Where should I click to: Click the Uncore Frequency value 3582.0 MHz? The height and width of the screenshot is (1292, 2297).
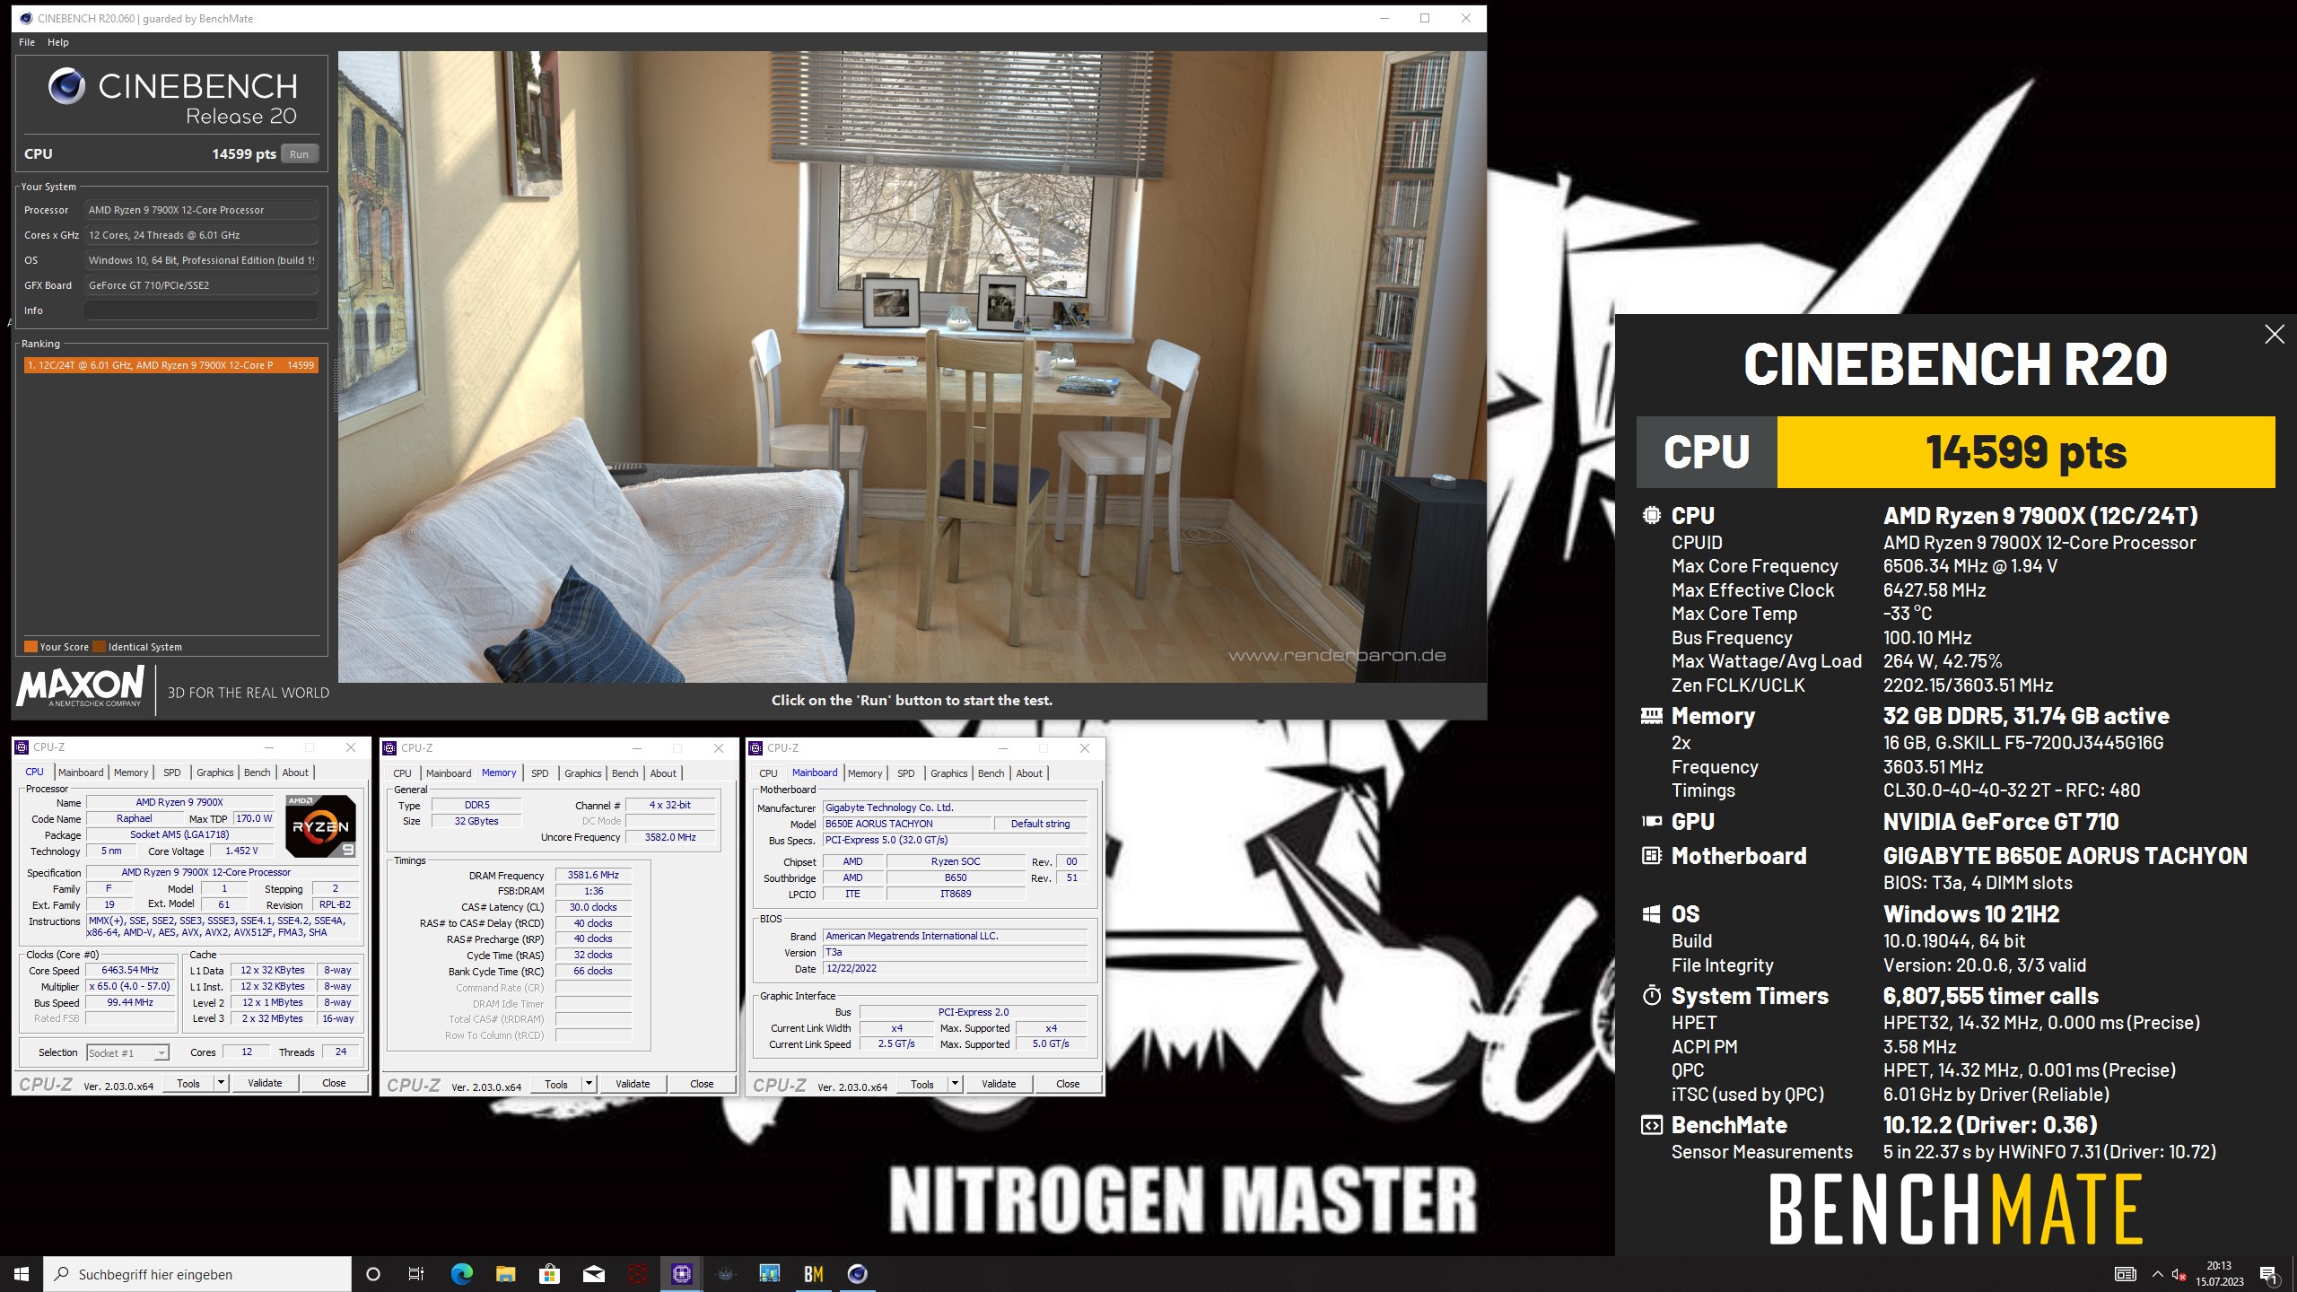670,837
